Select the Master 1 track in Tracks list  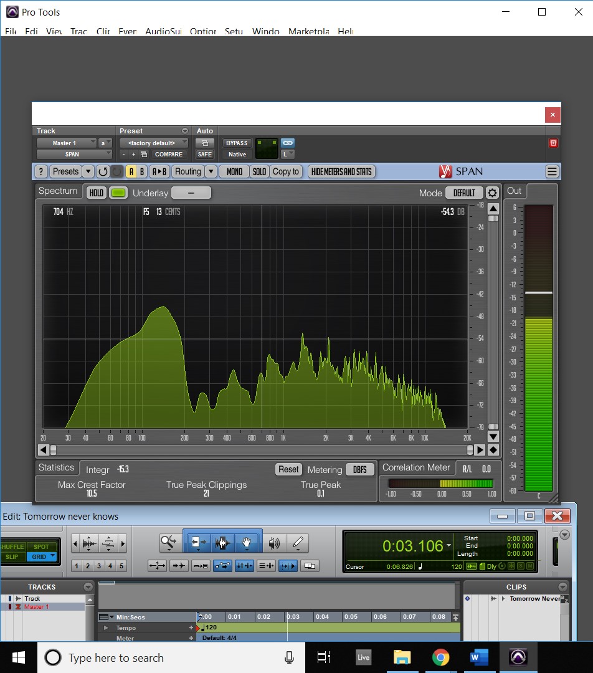click(x=36, y=607)
